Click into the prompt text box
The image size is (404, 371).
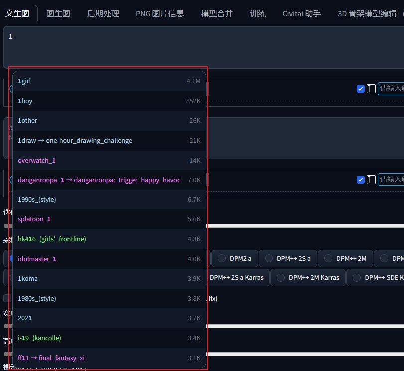[204, 47]
